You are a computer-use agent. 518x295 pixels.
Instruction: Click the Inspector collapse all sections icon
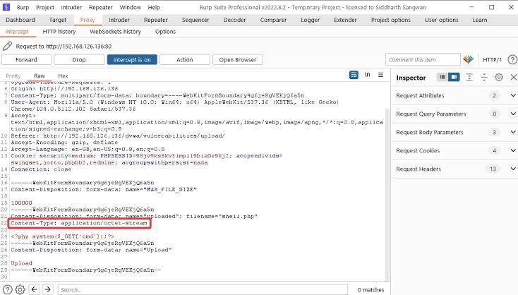[x=484, y=78]
